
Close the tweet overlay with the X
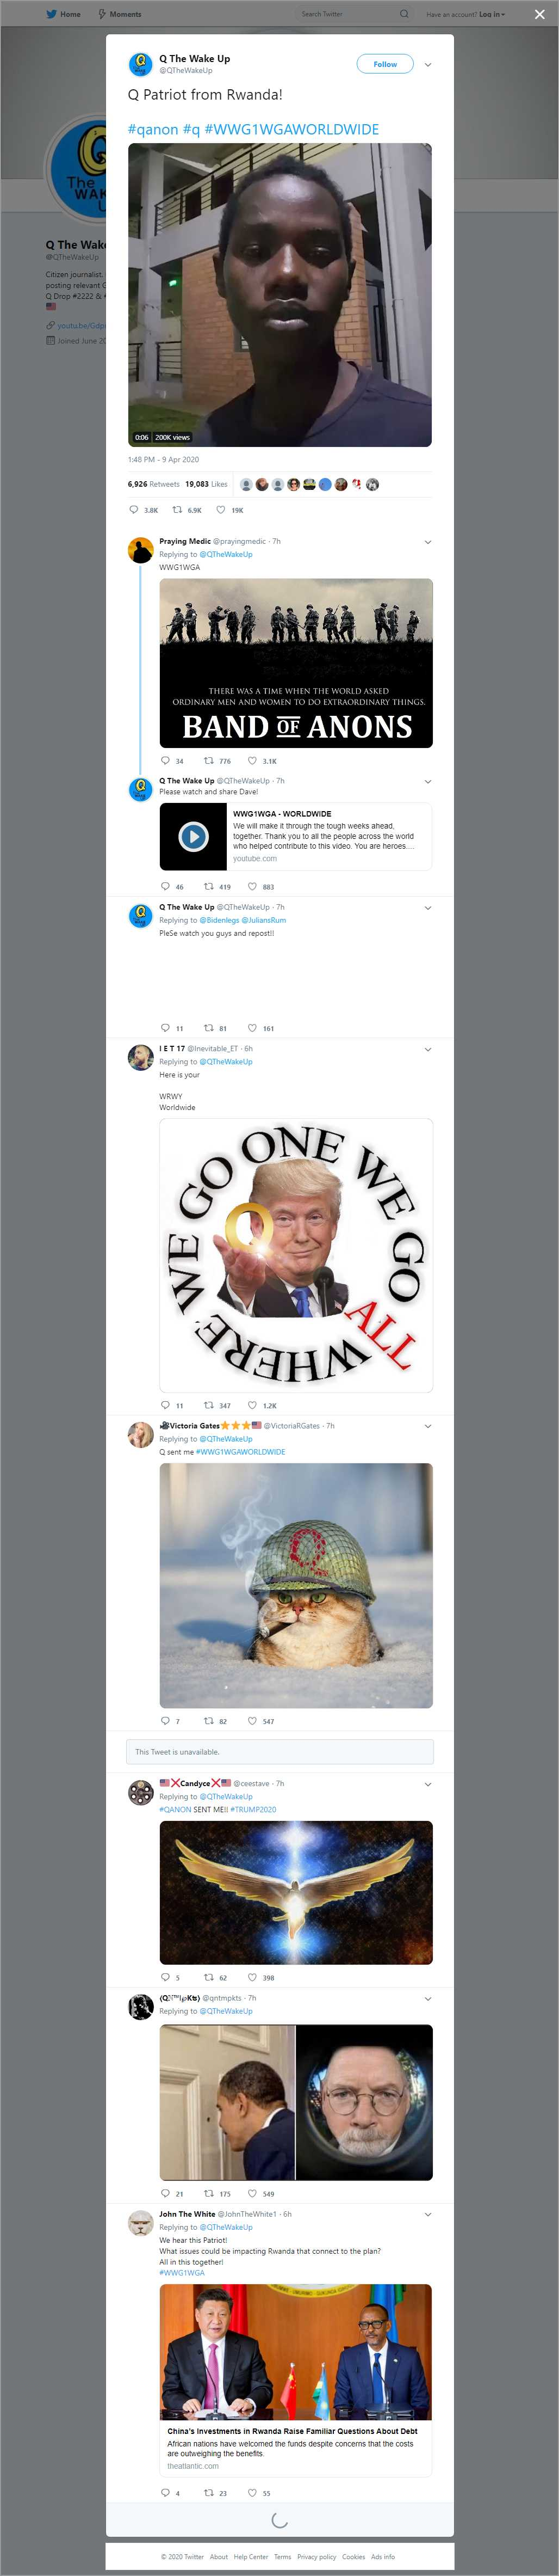click(540, 14)
